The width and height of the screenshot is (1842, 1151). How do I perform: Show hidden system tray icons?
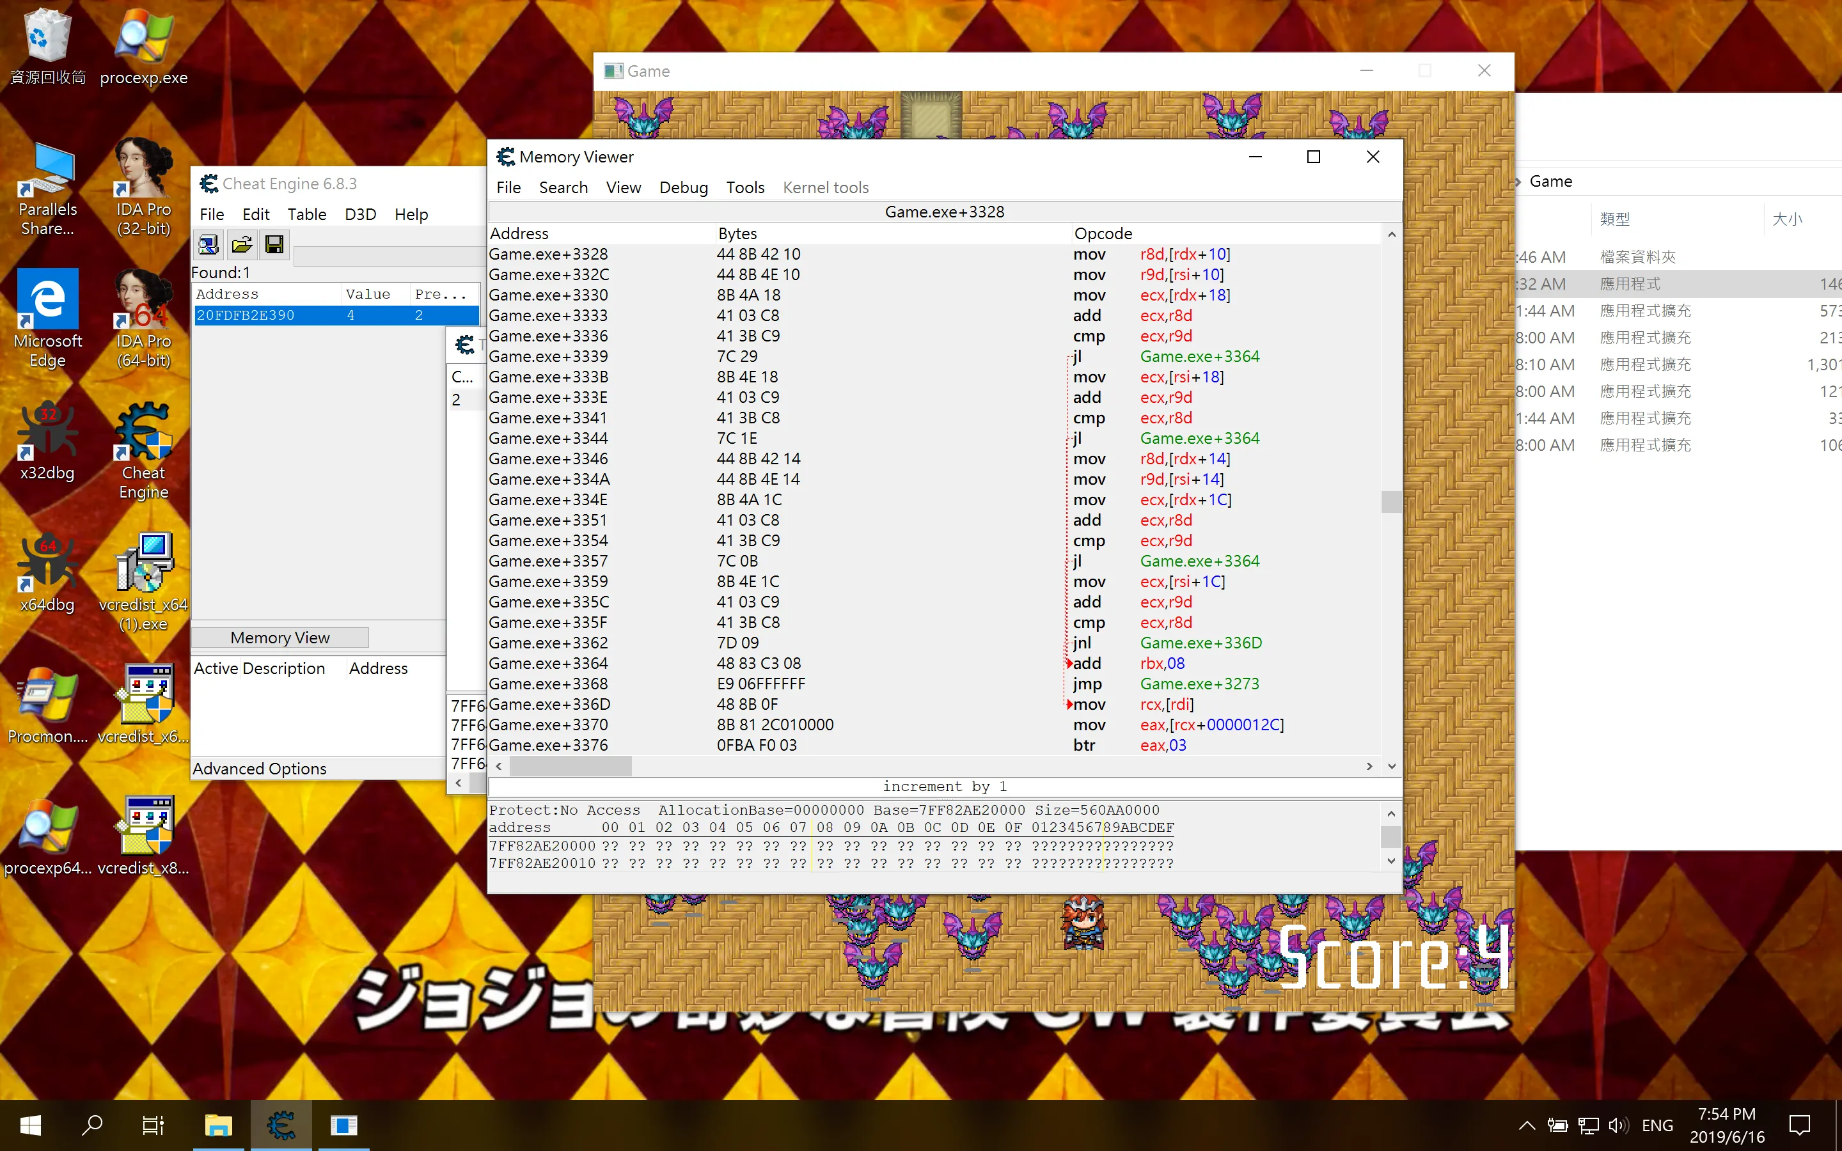pos(1527,1125)
